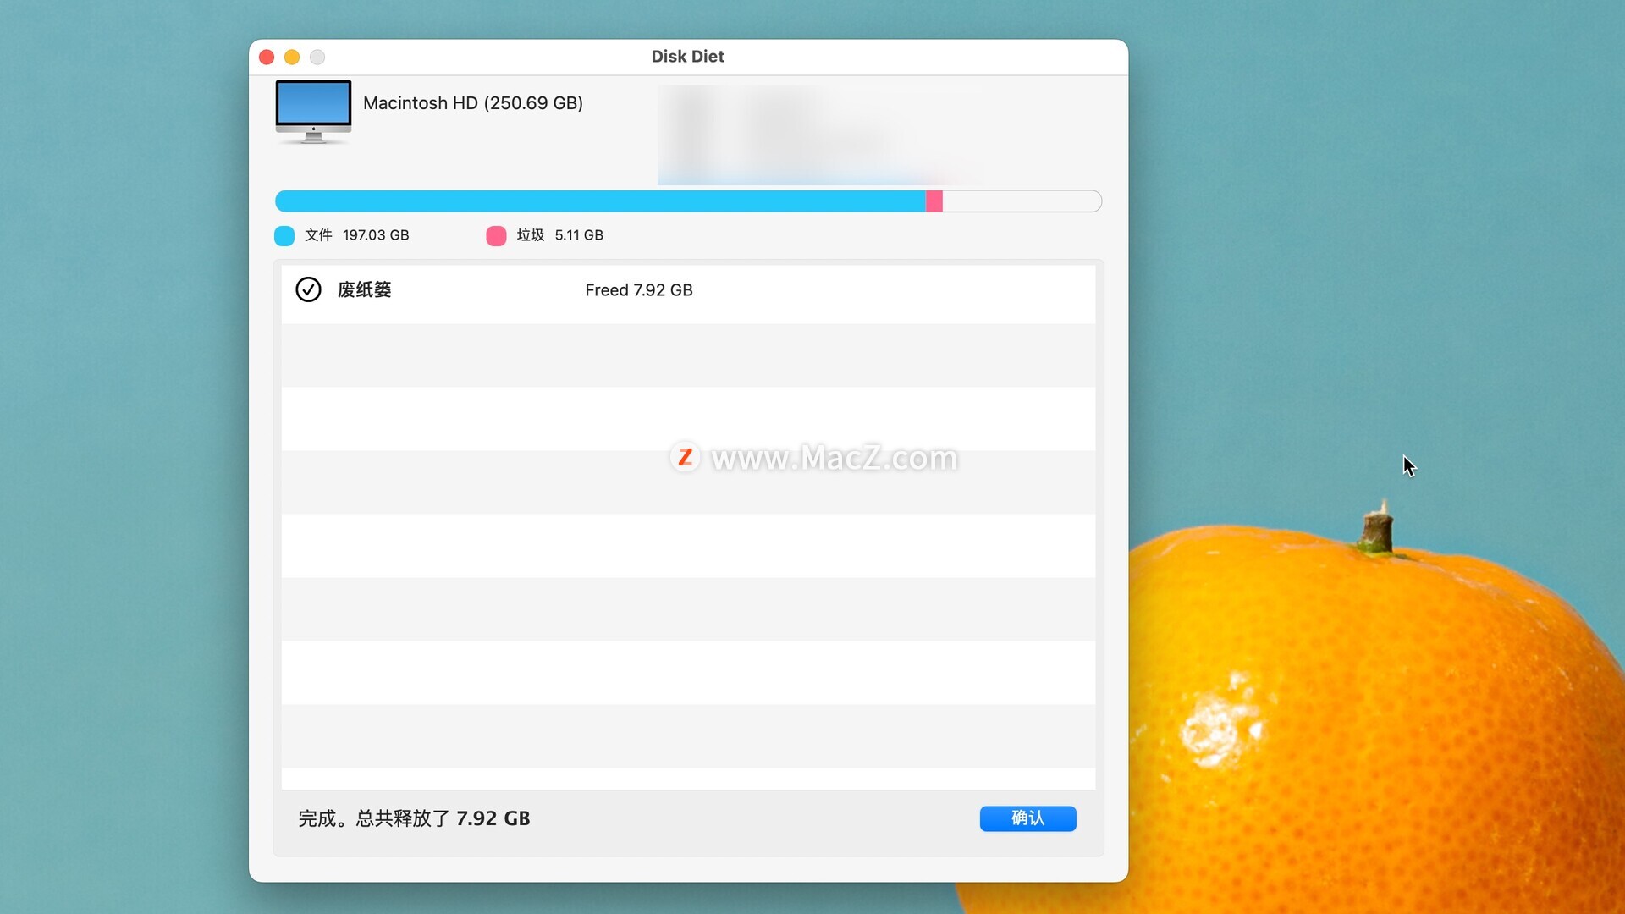Click the Macintosh HD computer icon

tap(313, 112)
